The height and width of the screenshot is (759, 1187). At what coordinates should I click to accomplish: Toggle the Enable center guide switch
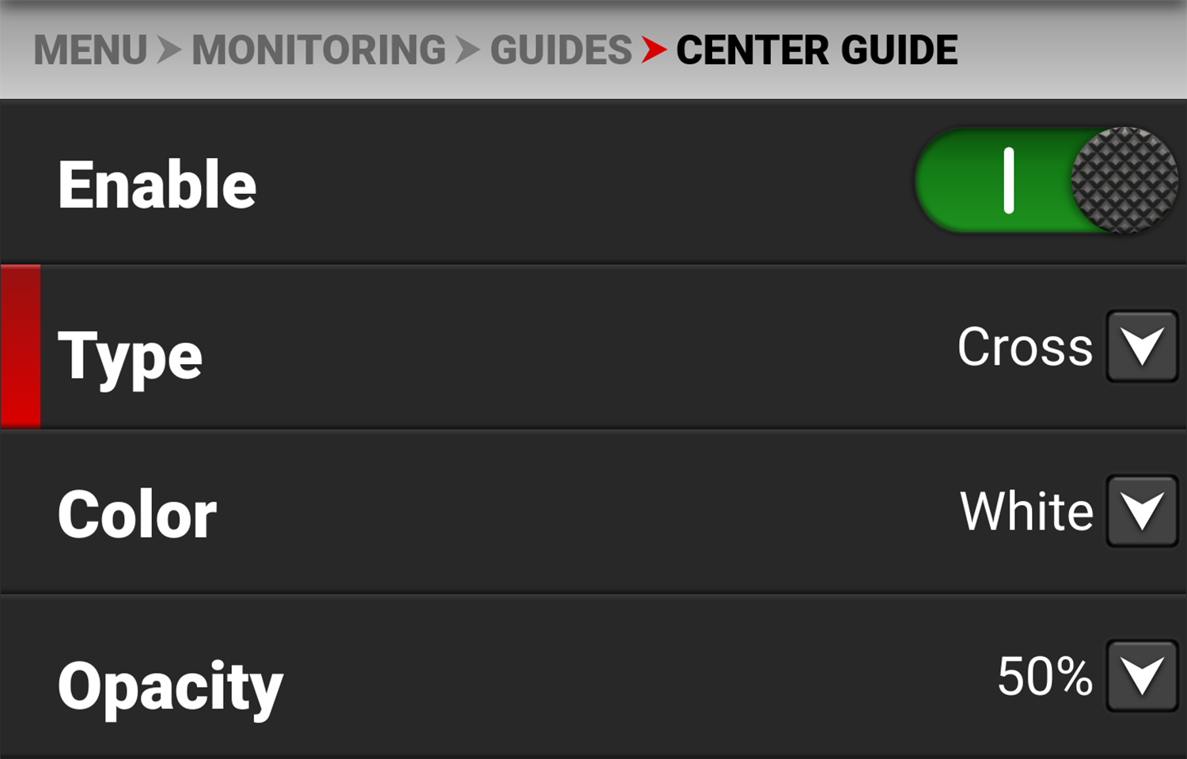tap(1045, 180)
